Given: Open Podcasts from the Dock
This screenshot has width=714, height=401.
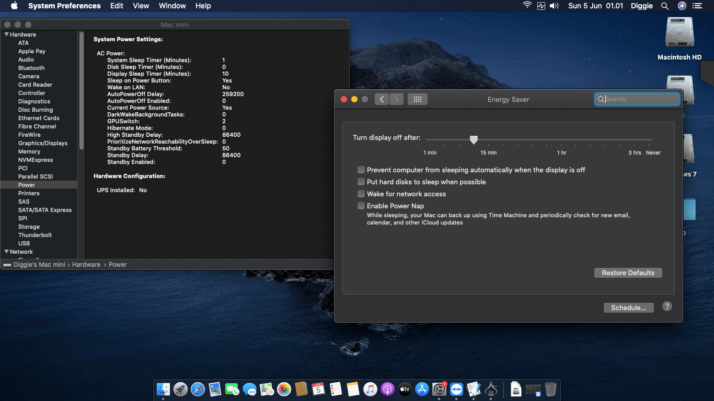Looking at the screenshot, I should coord(387,389).
